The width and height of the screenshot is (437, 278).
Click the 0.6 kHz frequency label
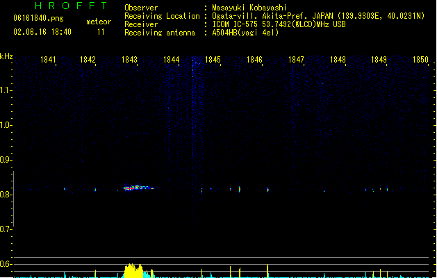pos(6,264)
